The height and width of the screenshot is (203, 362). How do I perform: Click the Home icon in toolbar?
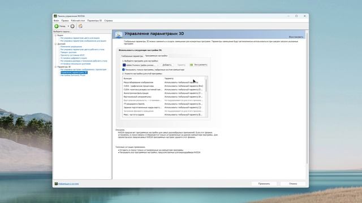point(80,27)
